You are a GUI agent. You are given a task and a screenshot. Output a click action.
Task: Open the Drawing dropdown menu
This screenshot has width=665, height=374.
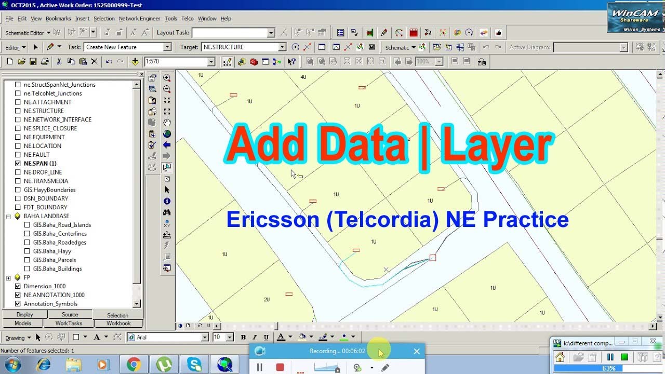click(x=18, y=338)
